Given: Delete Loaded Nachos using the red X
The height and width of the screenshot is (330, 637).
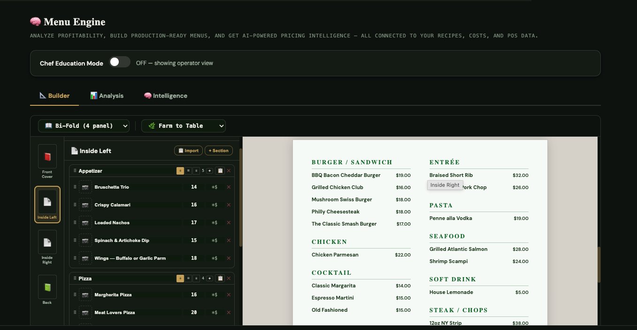Looking at the screenshot, I should [x=229, y=223].
